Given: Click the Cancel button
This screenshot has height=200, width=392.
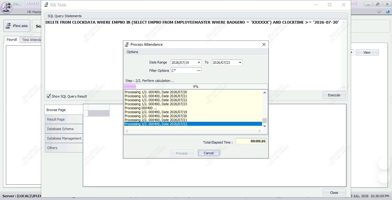Looking at the screenshot, I should (x=209, y=153).
